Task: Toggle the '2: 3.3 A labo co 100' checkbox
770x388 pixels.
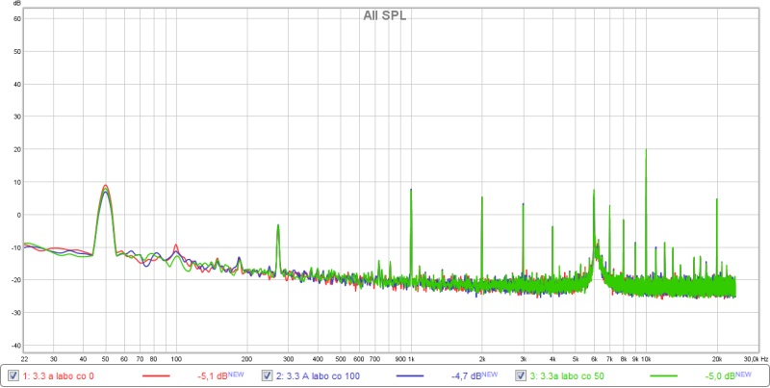Action: pos(268,375)
